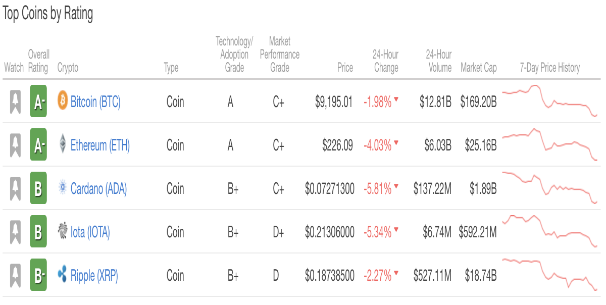The width and height of the screenshot is (606, 305).
Task: Sort by the 24-Hour Change column header
Action: pyautogui.click(x=386, y=61)
